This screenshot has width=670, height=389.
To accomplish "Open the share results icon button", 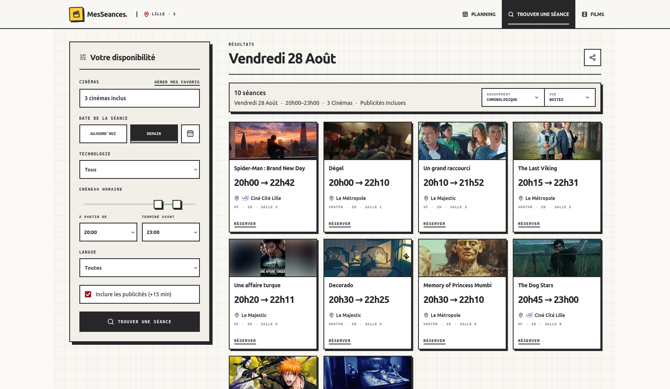I will click(x=592, y=58).
